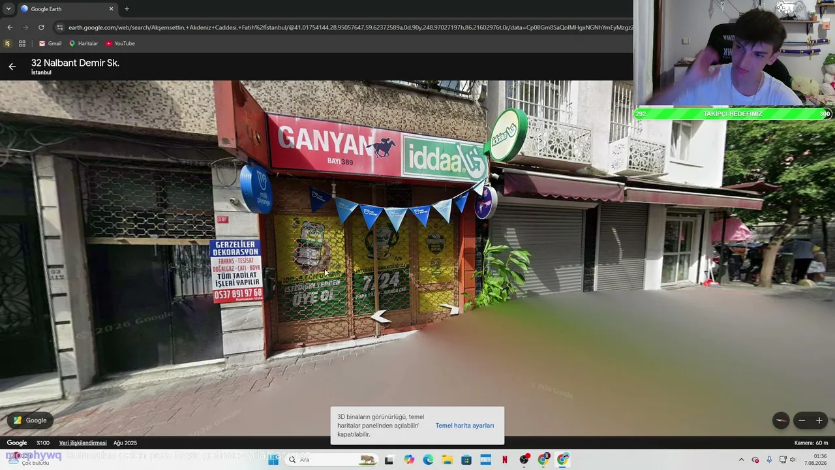Open Microsoft Edge from the taskbar
The width and height of the screenshot is (835, 470).
point(428,460)
